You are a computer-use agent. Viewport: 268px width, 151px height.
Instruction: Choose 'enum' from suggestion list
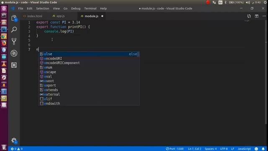pos(89,68)
